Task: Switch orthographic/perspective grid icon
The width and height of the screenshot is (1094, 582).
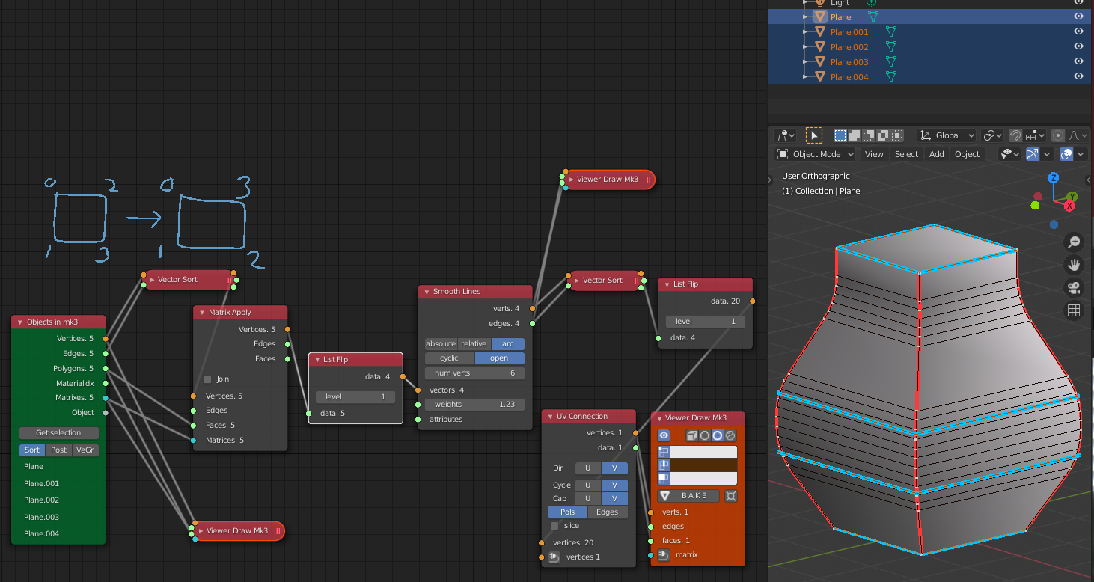Action: pos(1074,311)
